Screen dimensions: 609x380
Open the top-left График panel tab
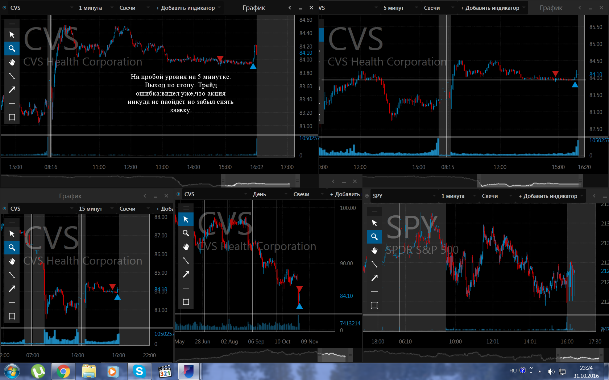tap(254, 8)
